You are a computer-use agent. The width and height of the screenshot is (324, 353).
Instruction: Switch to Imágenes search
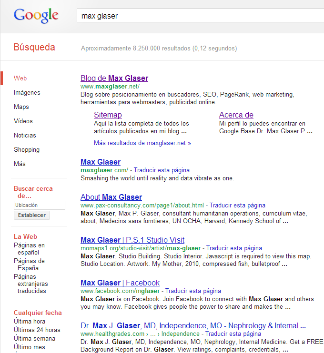[x=27, y=92]
